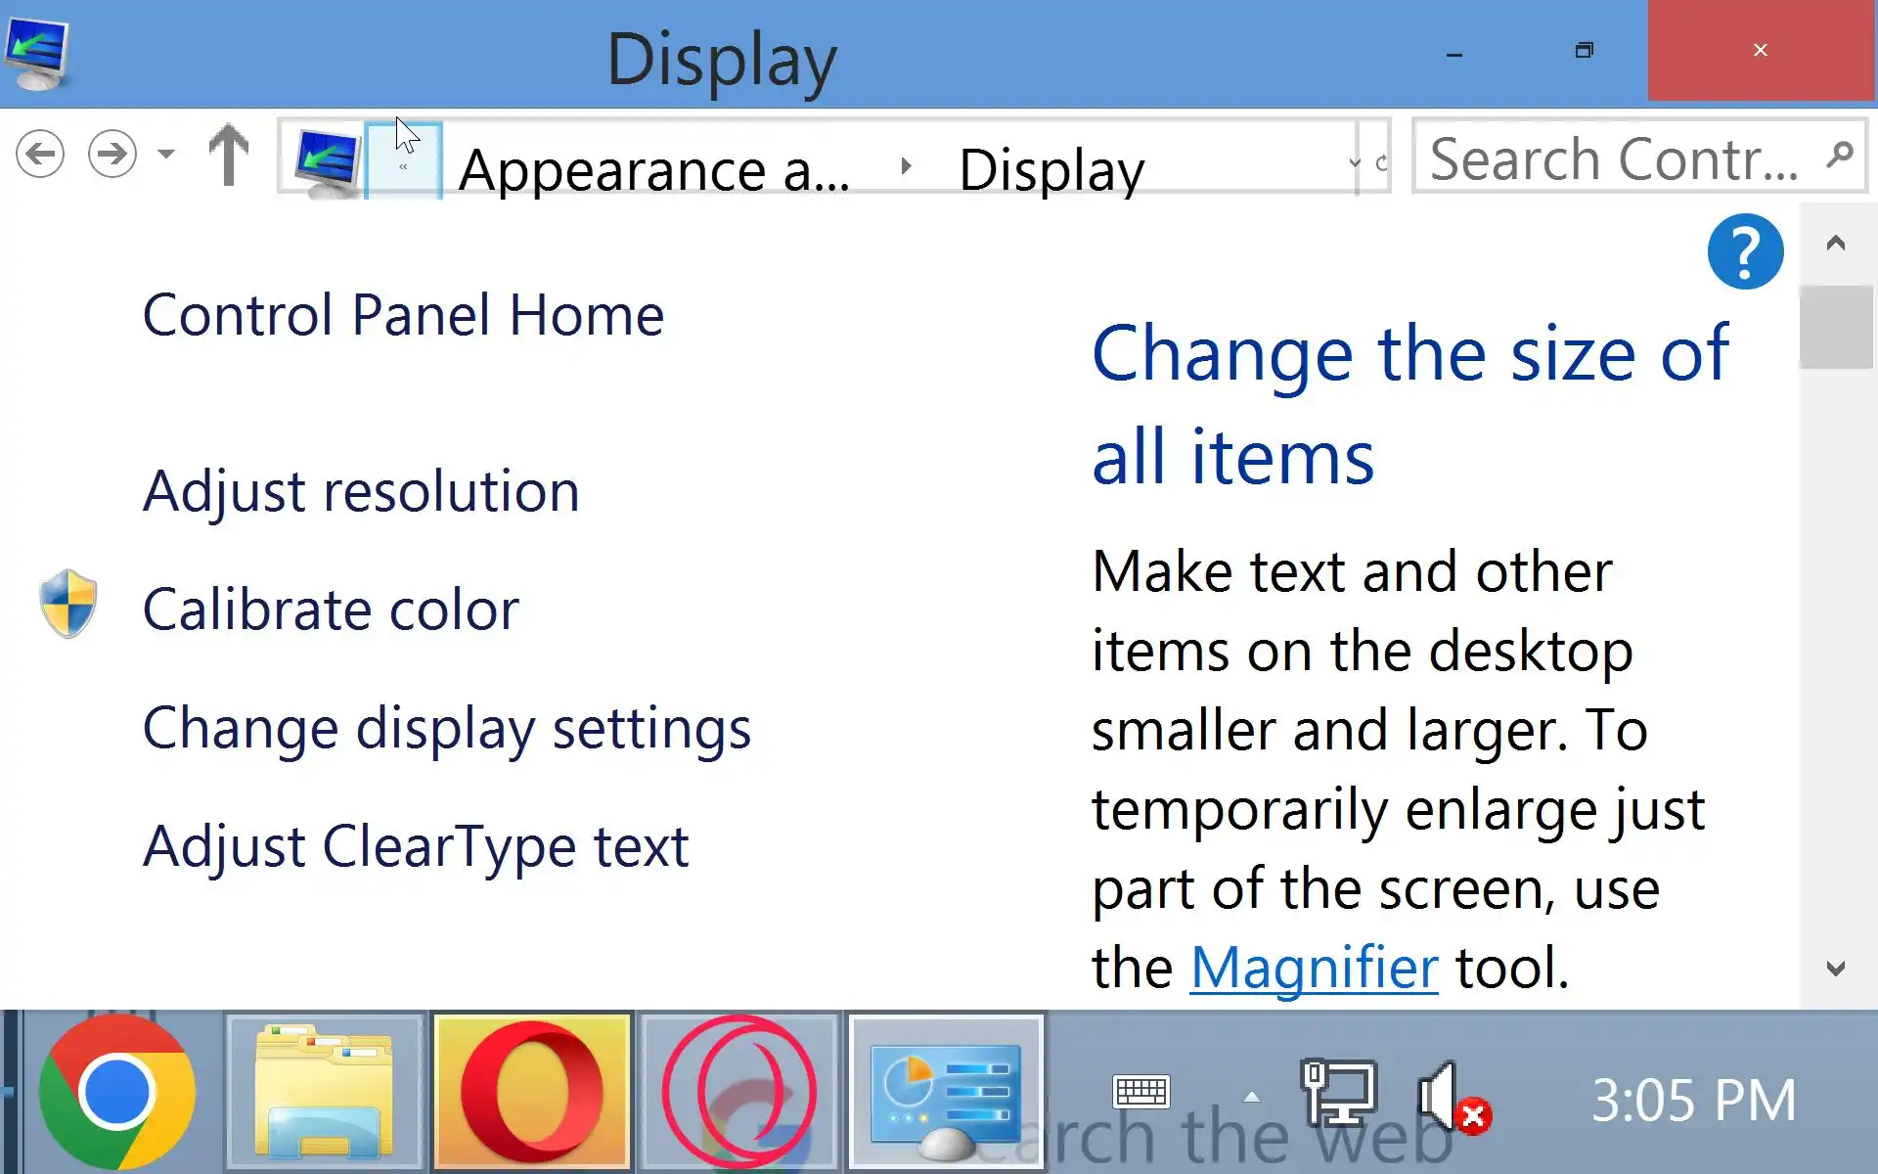The width and height of the screenshot is (1878, 1174).
Task: Expand the arrow after Appearance breadcrumb
Action: point(906,166)
